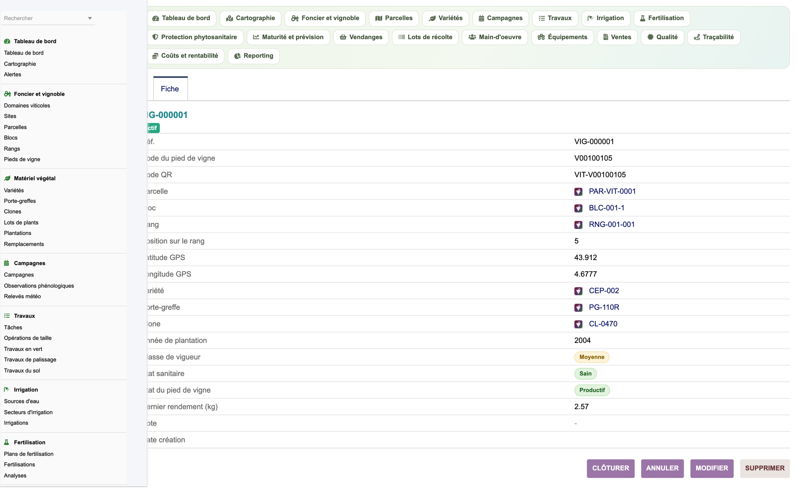The width and height of the screenshot is (804, 497).
Task: Open Secteurs d'irrigation in sidebar
Action: pos(28,412)
